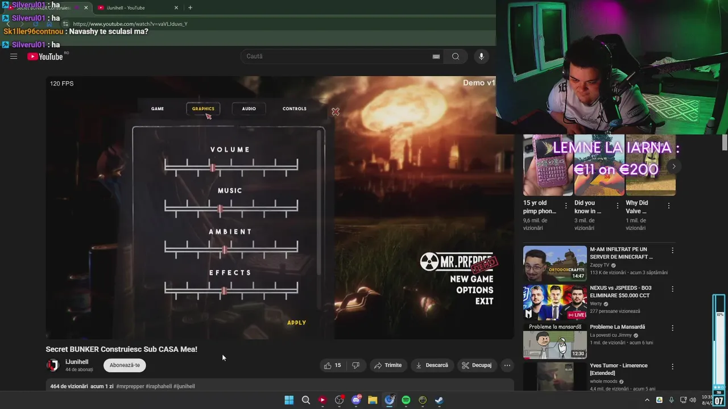Open the YouTube hamburger menu
Viewport: 728px width, 409px height.
14,56
